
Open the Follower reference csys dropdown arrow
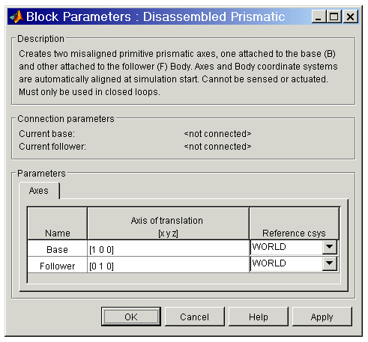[330, 263]
